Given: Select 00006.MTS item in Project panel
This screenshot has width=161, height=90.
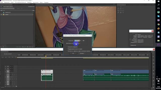Looking at the screenshot, I should (x=8, y=12).
